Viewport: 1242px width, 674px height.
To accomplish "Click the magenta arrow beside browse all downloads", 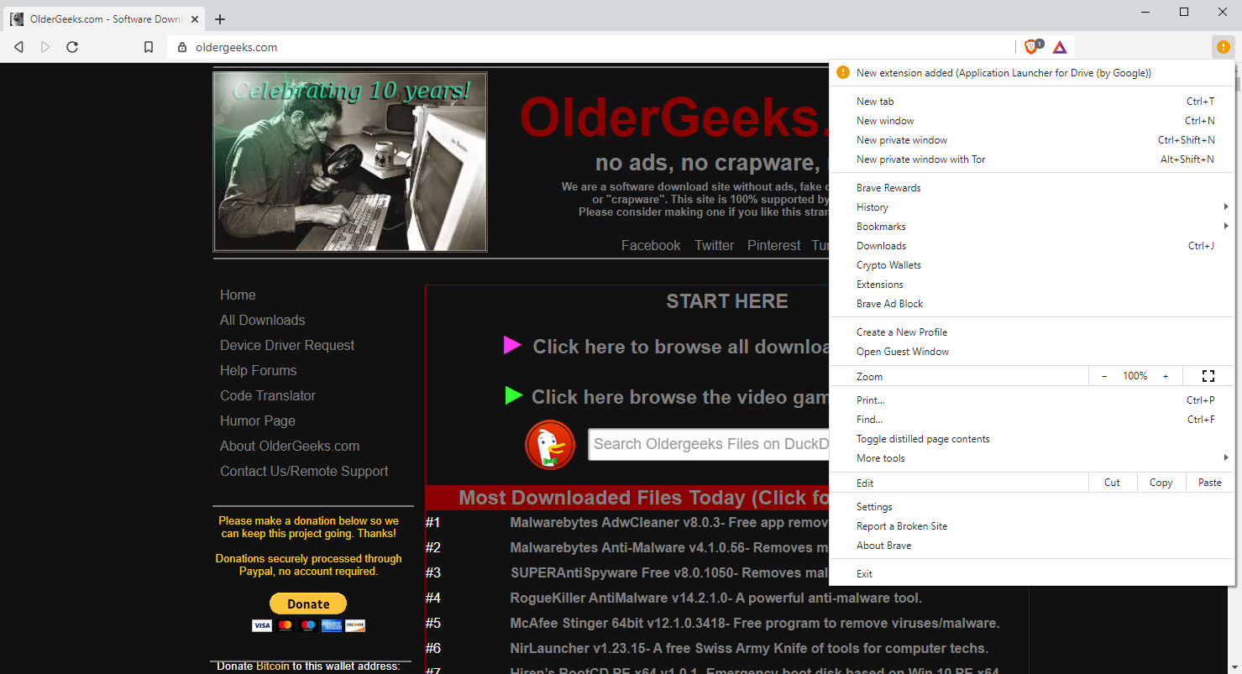I will [512, 345].
